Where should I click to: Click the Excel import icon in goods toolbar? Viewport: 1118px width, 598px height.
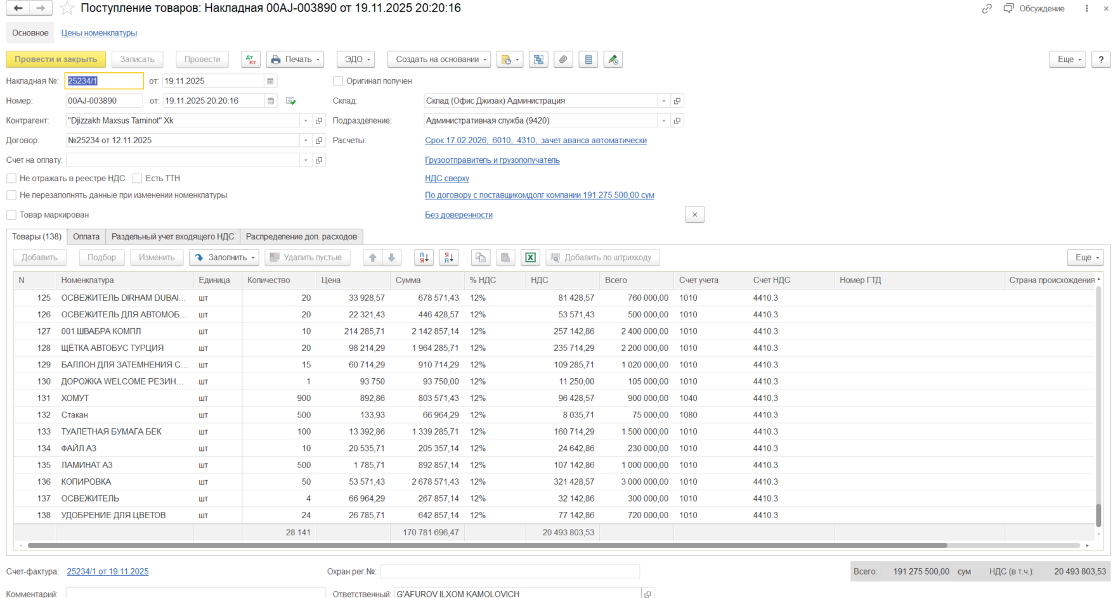click(530, 257)
